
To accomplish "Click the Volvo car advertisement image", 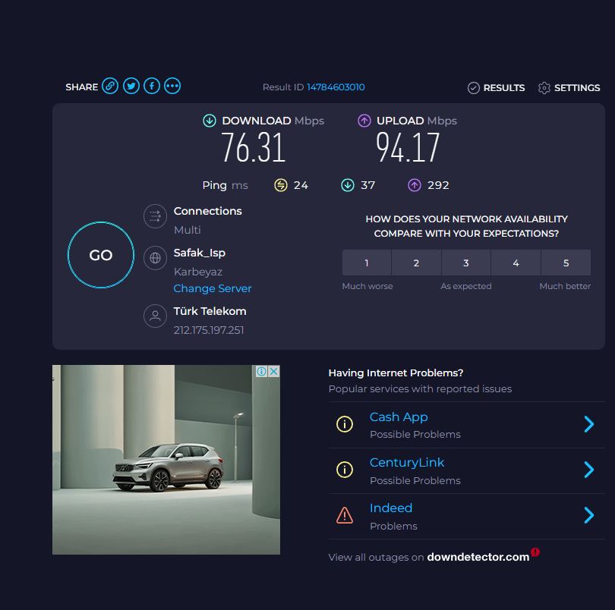I will click(x=166, y=463).
